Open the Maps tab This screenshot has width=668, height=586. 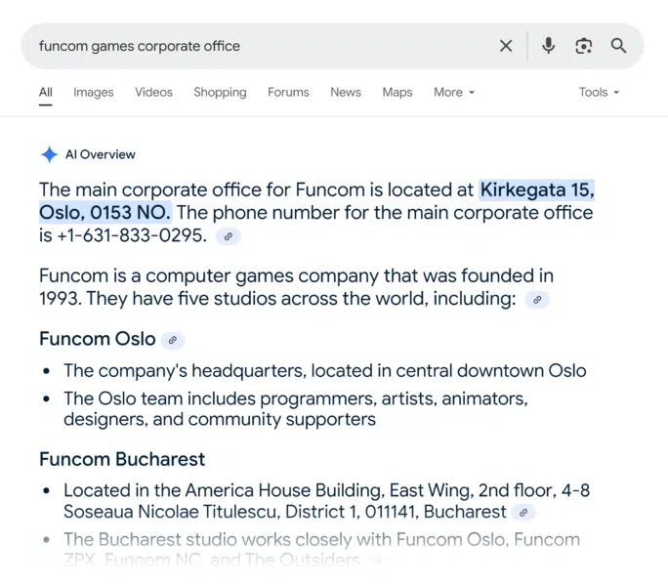[397, 92]
